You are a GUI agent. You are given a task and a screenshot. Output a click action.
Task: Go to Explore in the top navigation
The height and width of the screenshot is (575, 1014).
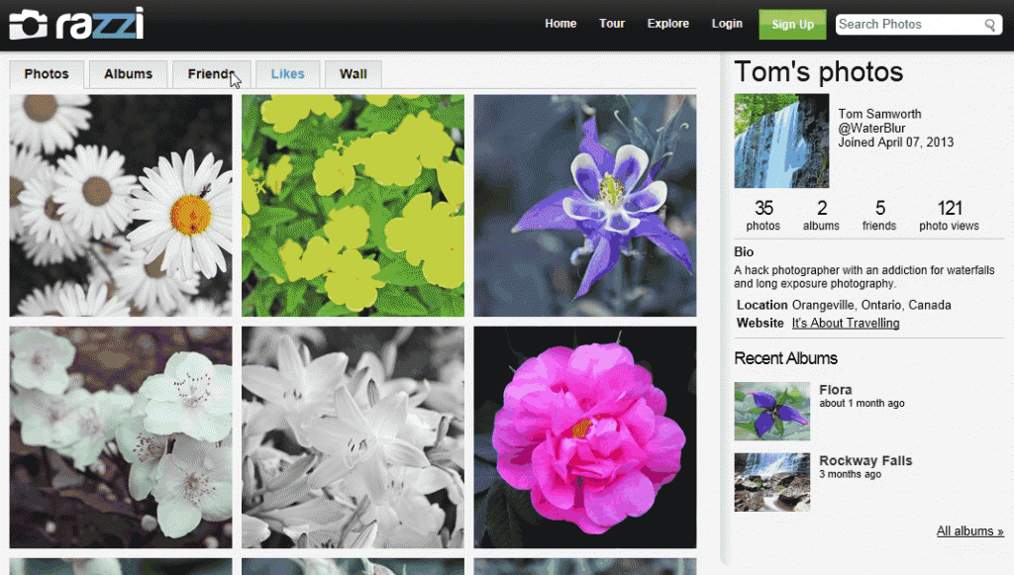pos(667,24)
